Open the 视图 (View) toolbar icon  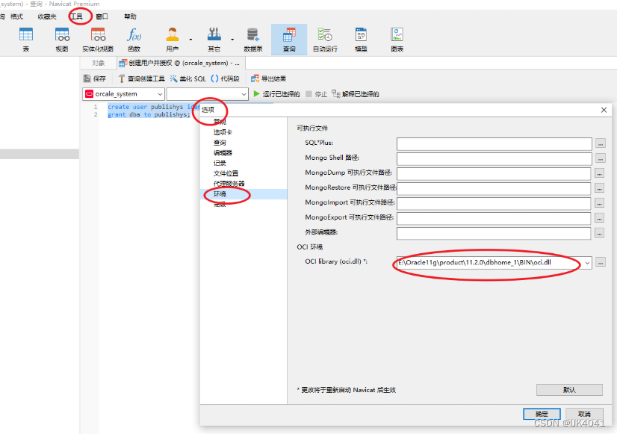[62, 40]
